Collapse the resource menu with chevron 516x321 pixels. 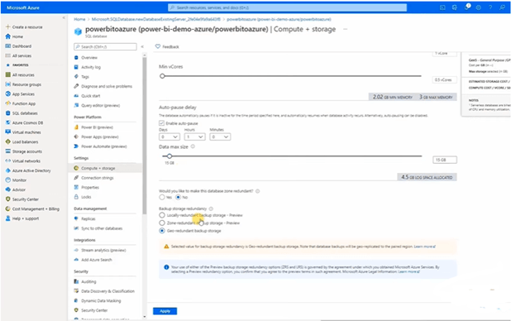[142, 47]
